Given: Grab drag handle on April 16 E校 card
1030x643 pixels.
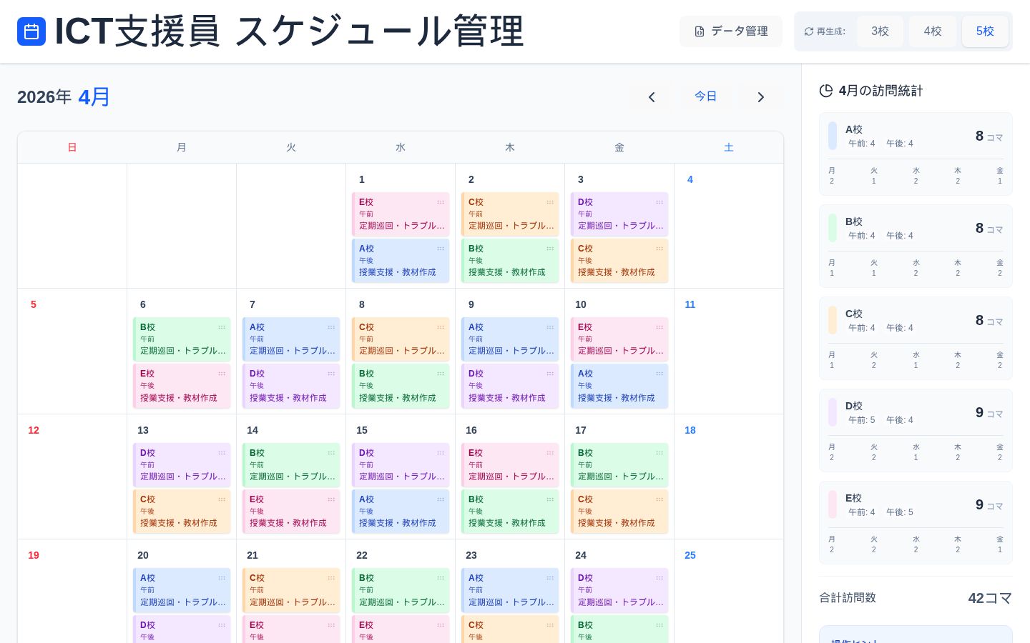Looking at the screenshot, I should tap(550, 453).
